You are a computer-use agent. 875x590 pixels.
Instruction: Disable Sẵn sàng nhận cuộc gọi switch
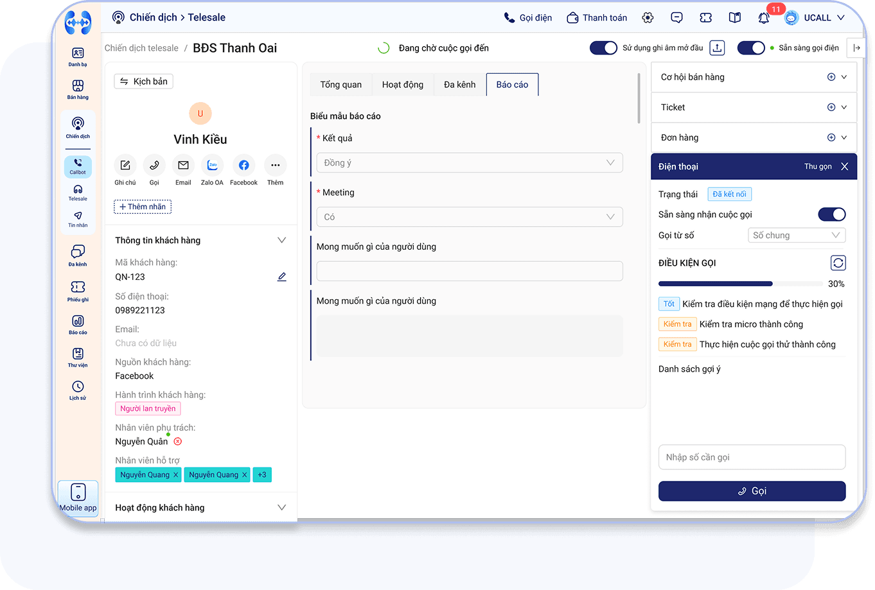(831, 214)
